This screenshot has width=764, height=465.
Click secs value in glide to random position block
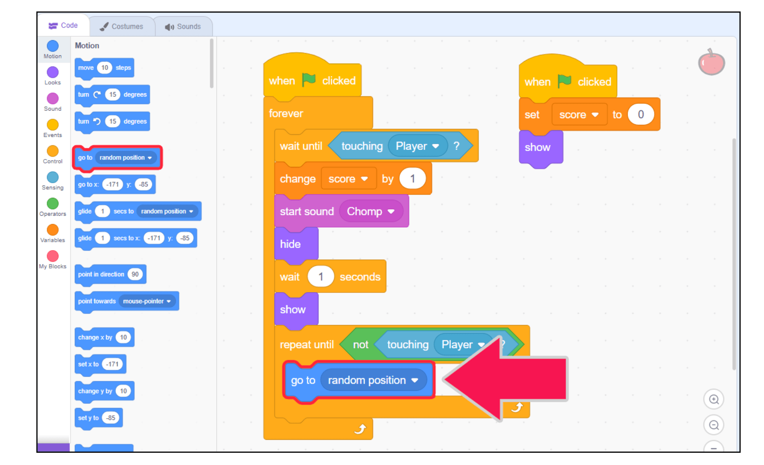[x=103, y=211]
